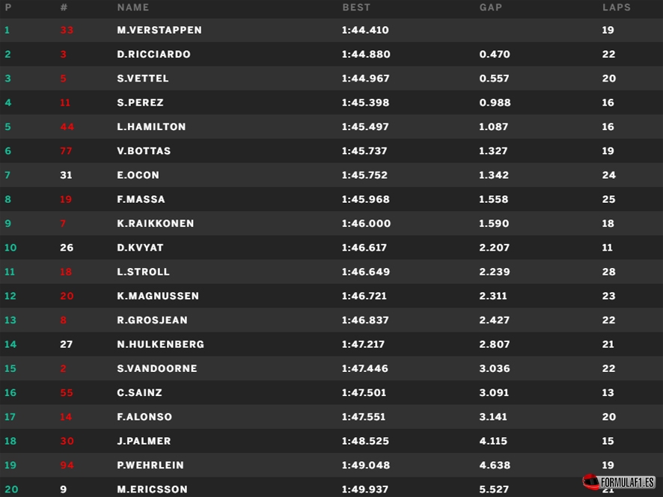Click P.WEHRLEIN driver name

150,465
